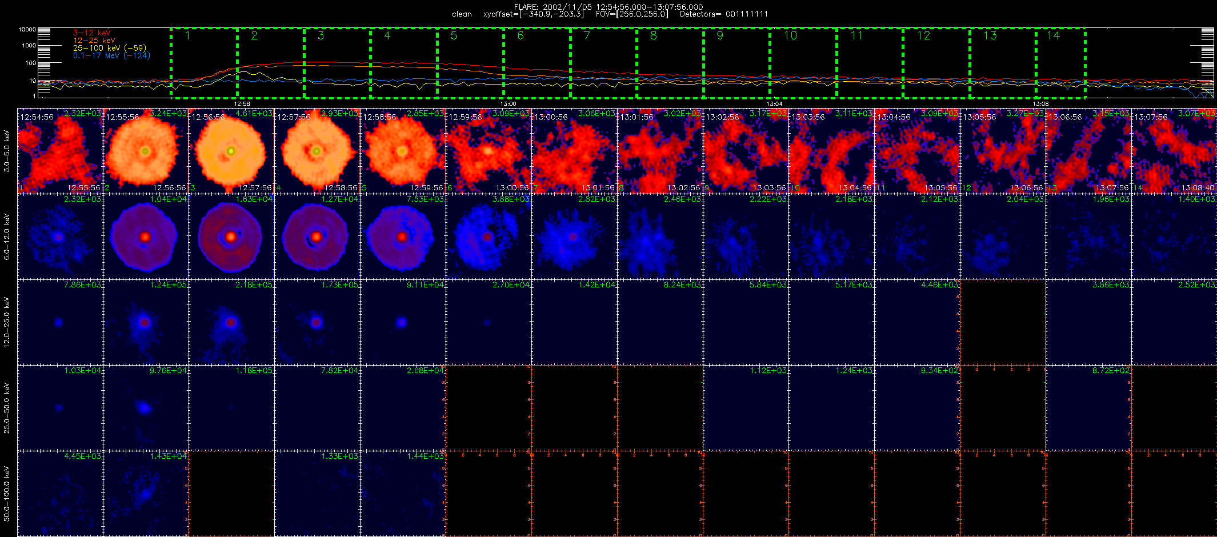Image resolution: width=1217 pixels, height=537 pixels.
Task: Click the red '3-12 keV' legend entry
Action: pos(92,33)
